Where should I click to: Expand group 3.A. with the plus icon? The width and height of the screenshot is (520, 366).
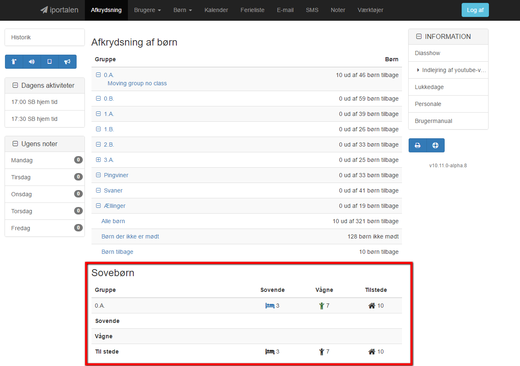coord(99,160)
